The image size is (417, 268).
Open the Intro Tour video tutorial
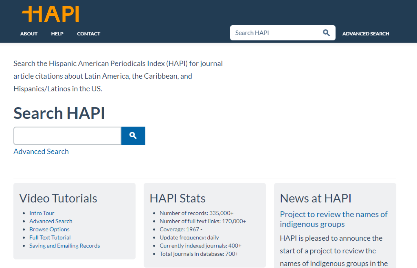click(42, 213)
